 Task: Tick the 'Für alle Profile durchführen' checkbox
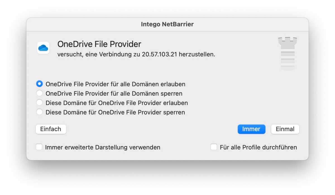point(214,147)
